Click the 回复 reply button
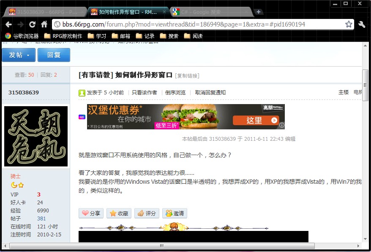Image resolution: width=371 pixels, height=252 pixels. (54, 55)
